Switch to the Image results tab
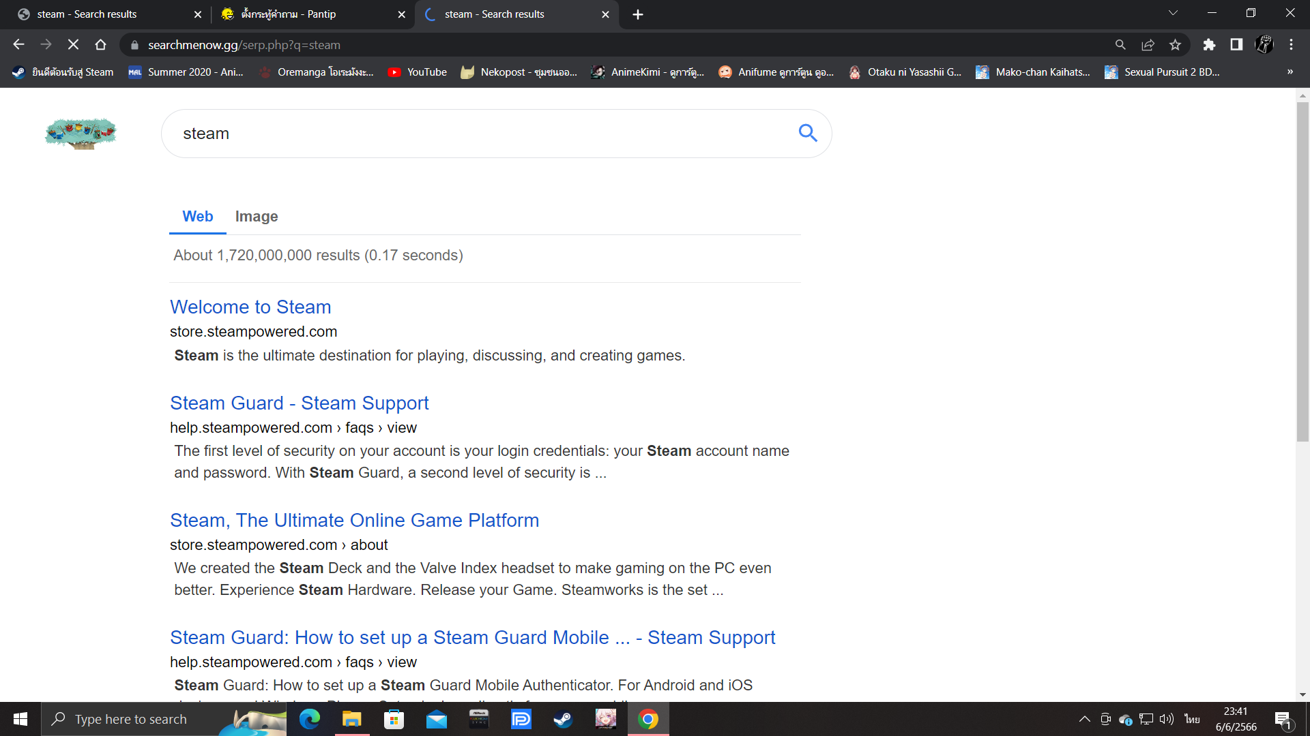Image resolution: width=1310 pixels, height=736 pixels. [257, 216]
